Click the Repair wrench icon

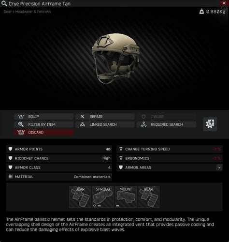tap(82, 116)
